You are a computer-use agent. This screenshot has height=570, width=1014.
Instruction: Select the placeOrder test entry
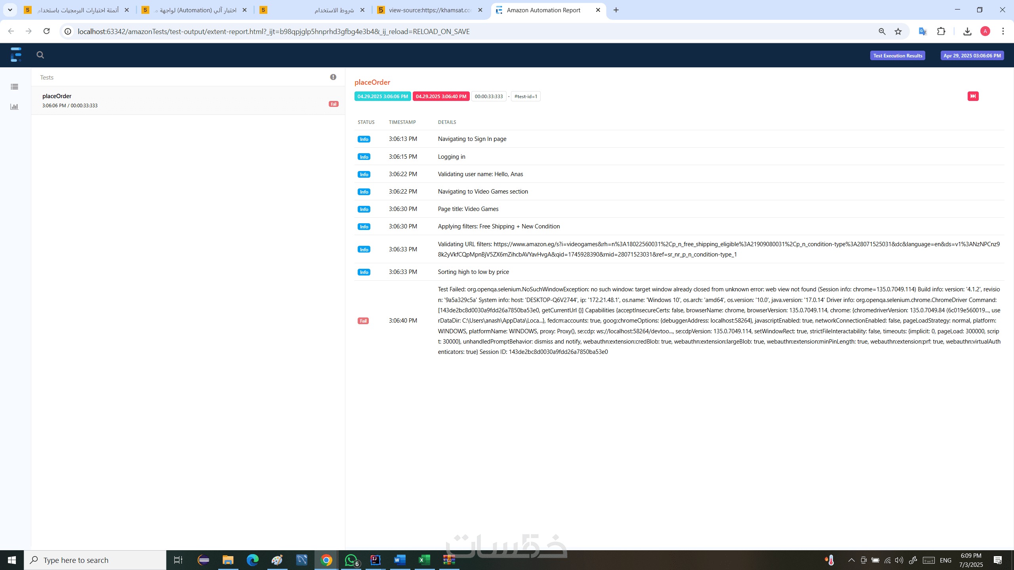pyautogui.click(x=188, y=100)
